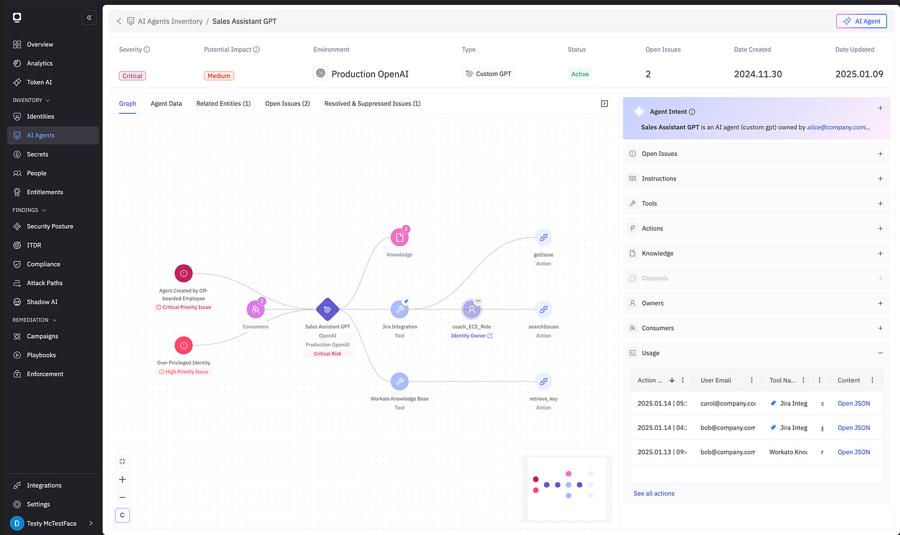Switch to the Open Issues (2) tab
Screen dimensions: 900x535
tap(287, 103)
